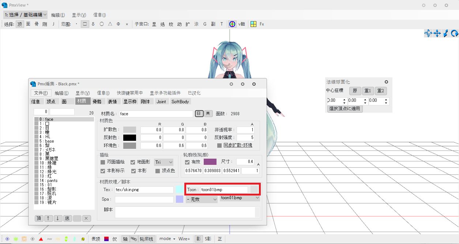
Task: Toggle the grey circle display icon
Action: pos(33,239)
